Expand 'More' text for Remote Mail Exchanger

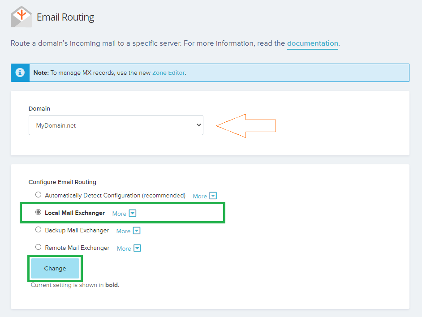coord(124,248)
